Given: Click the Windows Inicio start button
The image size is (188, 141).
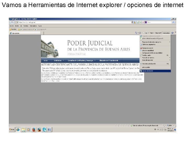Looking at the screenshot, I should coord(12,130).
